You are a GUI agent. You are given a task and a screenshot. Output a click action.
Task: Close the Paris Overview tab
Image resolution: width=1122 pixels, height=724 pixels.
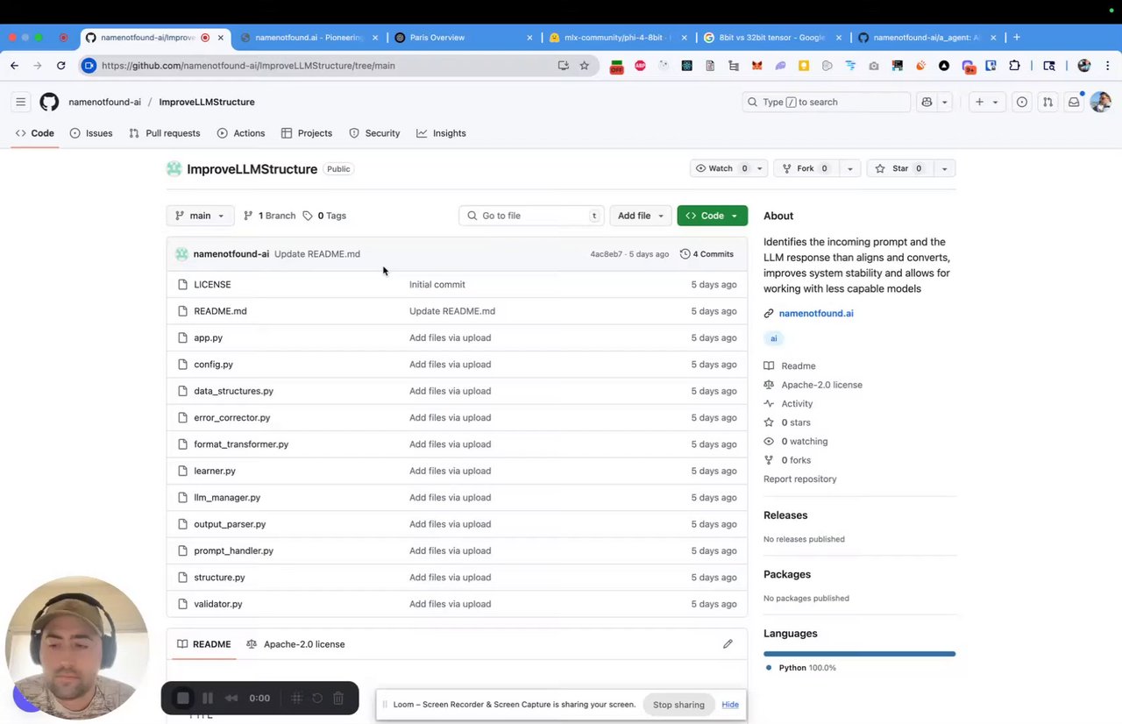click(529, 38)
